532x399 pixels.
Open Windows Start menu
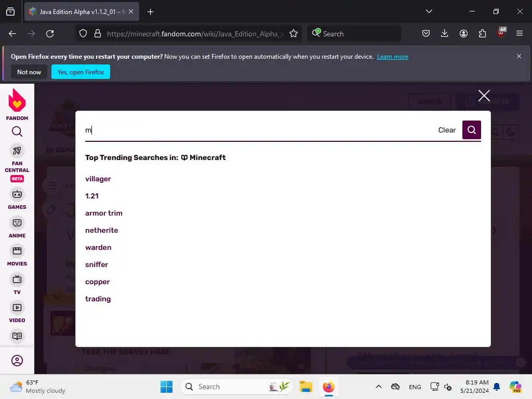tap(166, 387)
